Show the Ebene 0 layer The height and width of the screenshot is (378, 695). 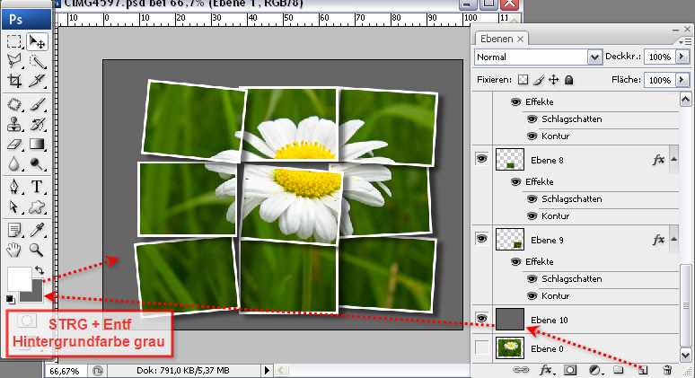click(x=481, y=347)
